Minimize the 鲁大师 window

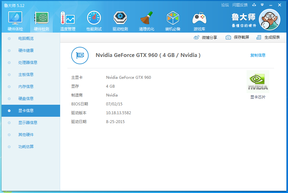click(271, 5)
